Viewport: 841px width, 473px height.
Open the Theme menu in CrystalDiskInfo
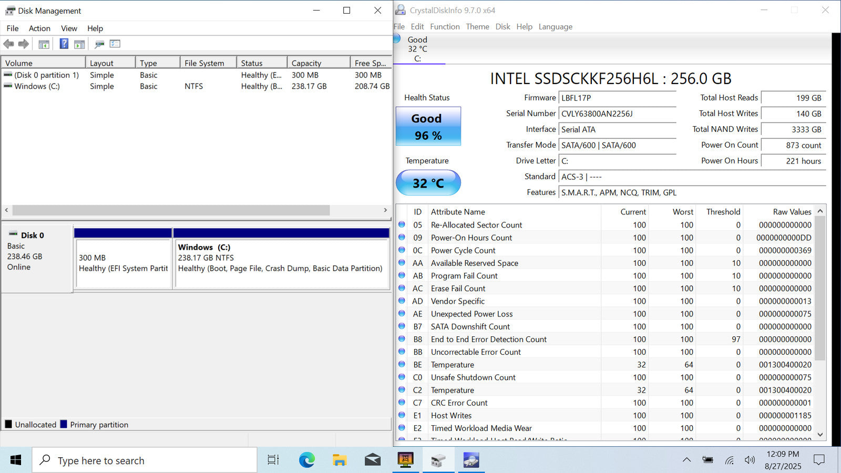pos(477,27)
